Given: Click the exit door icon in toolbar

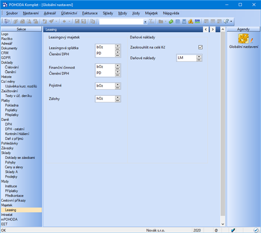Looking at the screenshot, I should [7, 21].
